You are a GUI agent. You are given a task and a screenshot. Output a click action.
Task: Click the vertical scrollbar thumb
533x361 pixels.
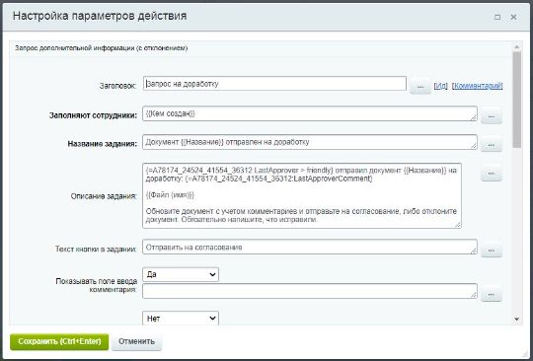[x=517, y=100]
